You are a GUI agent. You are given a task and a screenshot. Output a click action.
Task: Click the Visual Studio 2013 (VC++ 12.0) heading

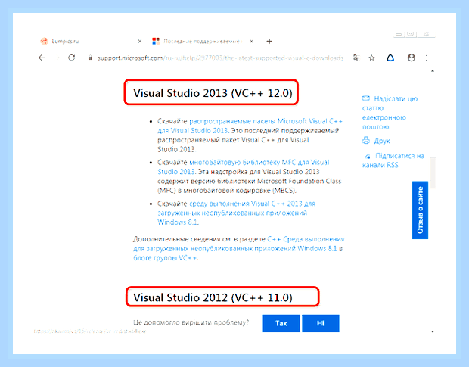pyautogui.click(x=213, y=93)
